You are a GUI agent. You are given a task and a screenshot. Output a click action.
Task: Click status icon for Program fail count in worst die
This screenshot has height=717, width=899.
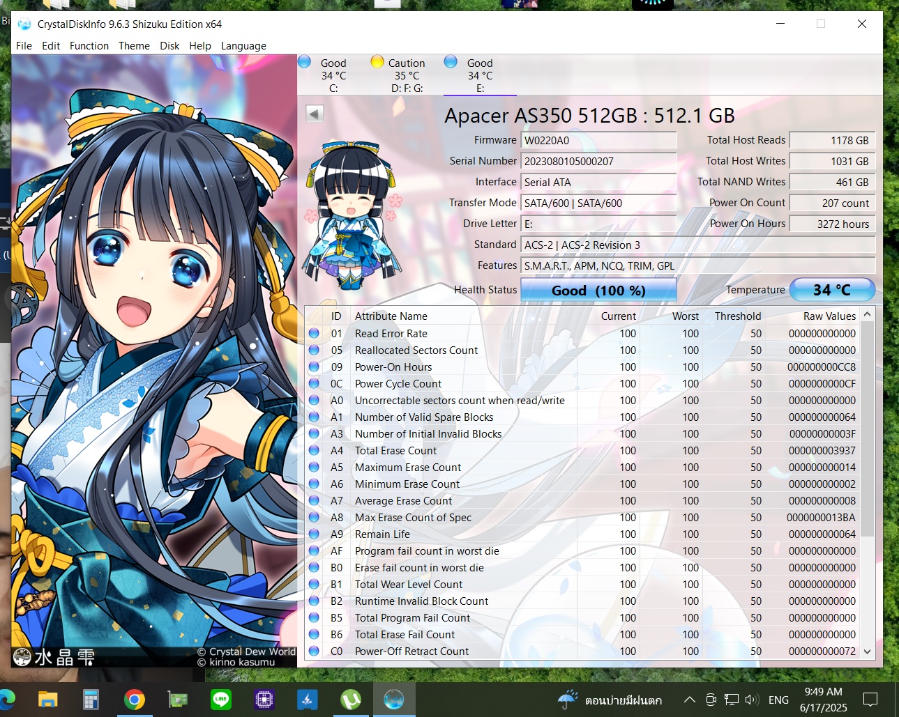coord(314,551)
